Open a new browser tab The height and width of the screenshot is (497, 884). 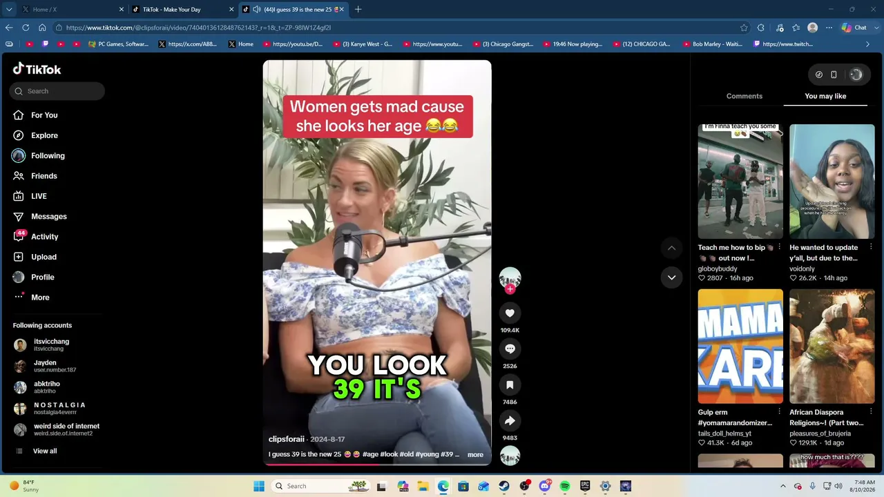358,10
